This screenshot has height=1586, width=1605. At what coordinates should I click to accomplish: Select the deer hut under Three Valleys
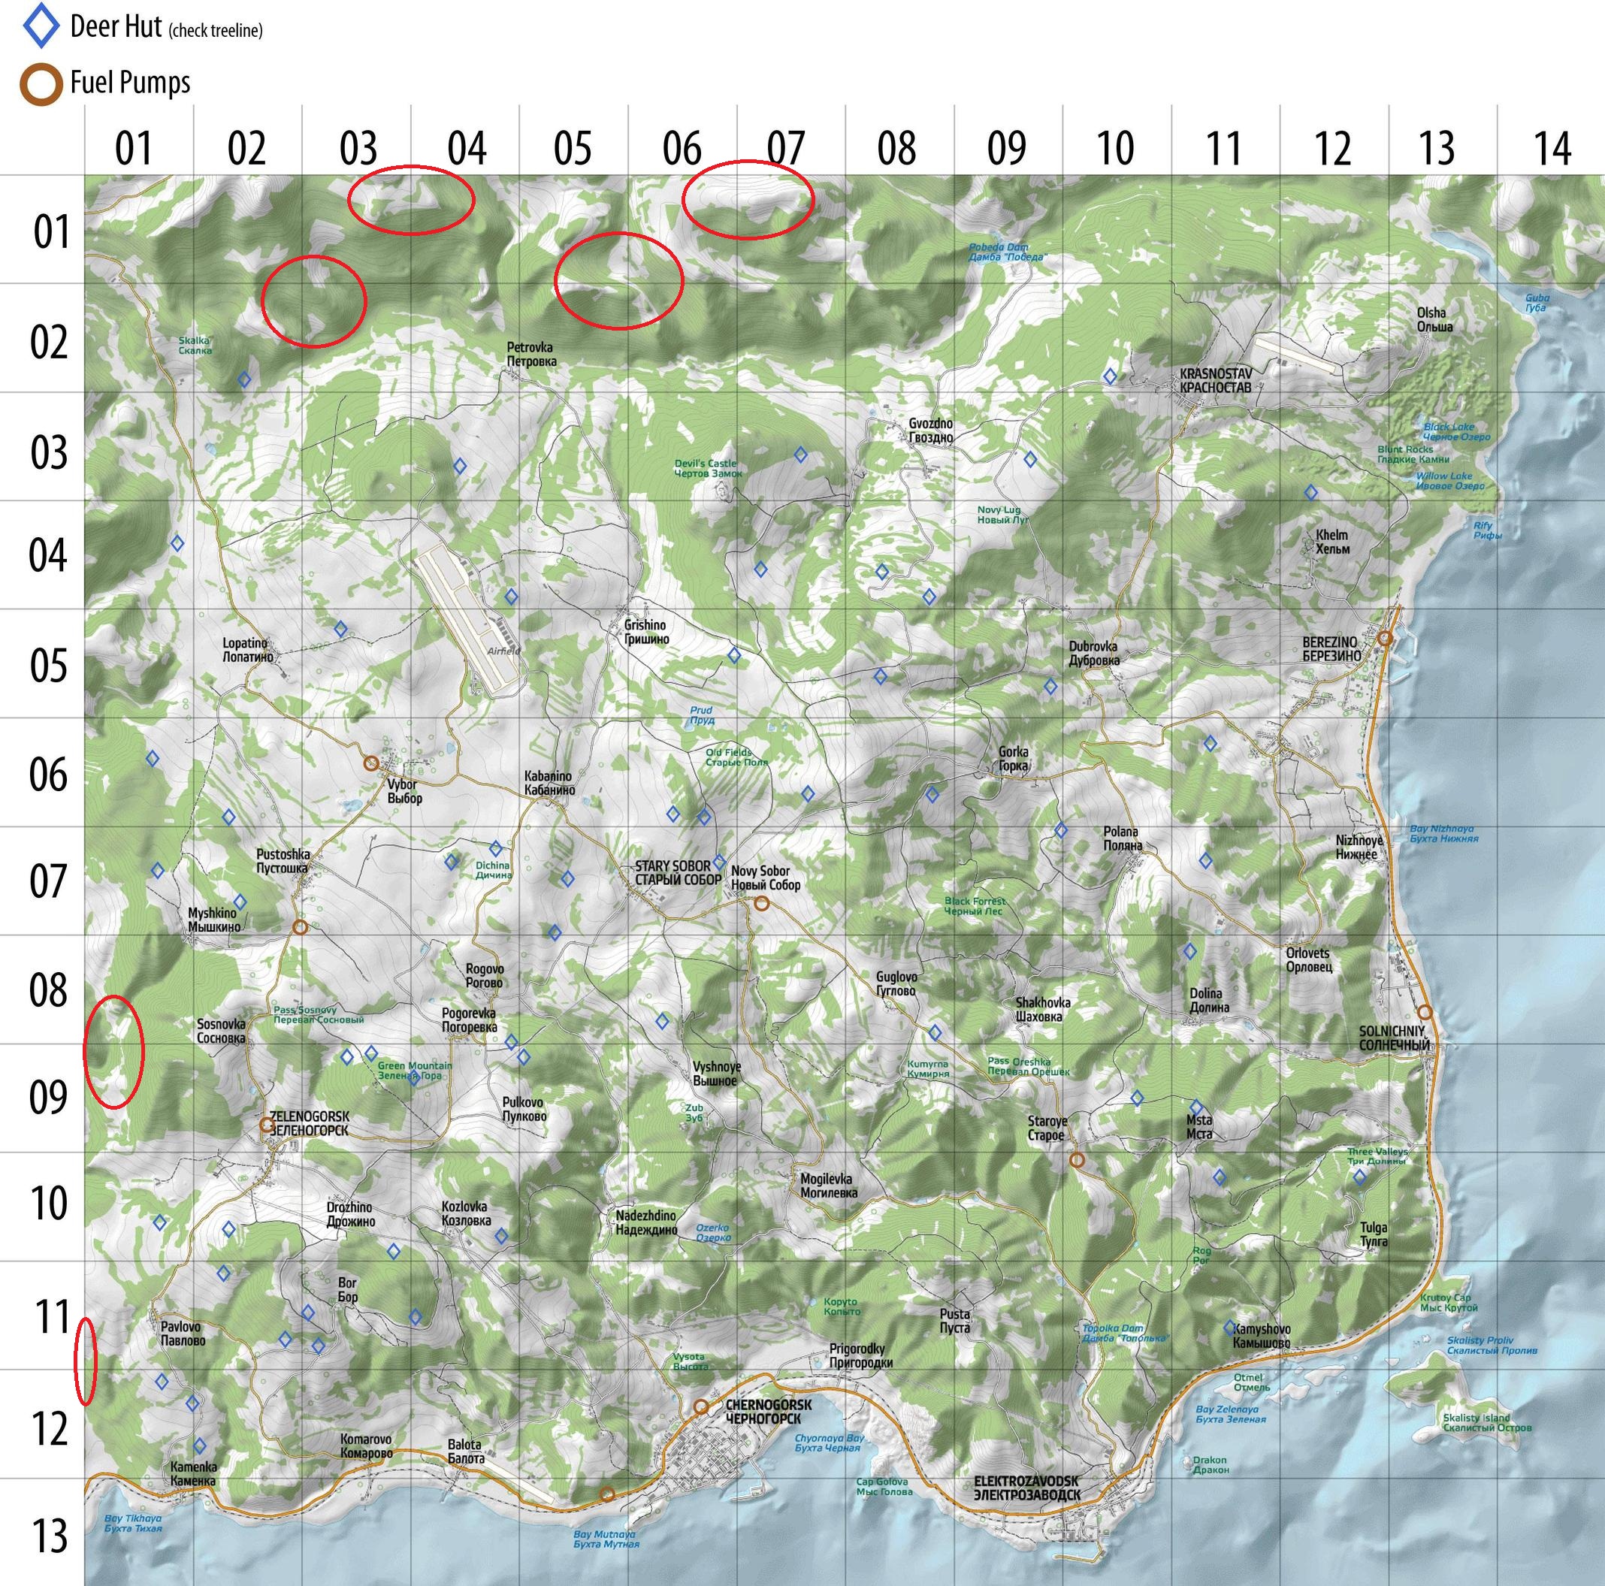coord(1360,1177)
